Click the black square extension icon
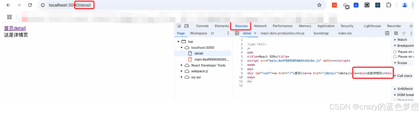The width and height of the screenshot is (420, 114). (x=367, y=5)
